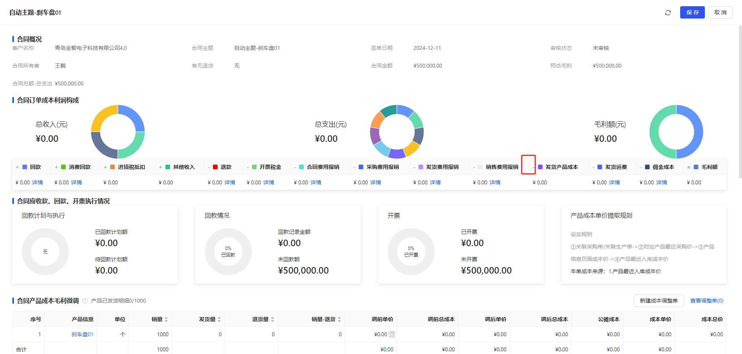Viewport: 742px width, 354px height.
Task: Open product link 刹车盘01 in table
Action: (82, 334)
